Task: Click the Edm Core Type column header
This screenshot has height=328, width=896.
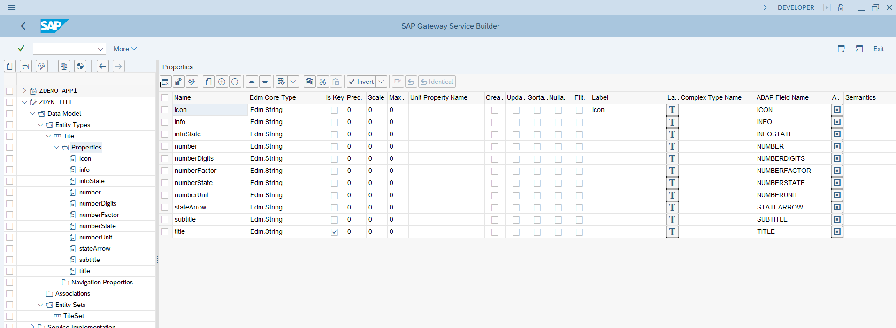Action: [286, 97]
